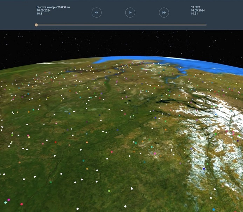
Task: Click the 10:21 time under camera height
Action: (x=40, y=14)
